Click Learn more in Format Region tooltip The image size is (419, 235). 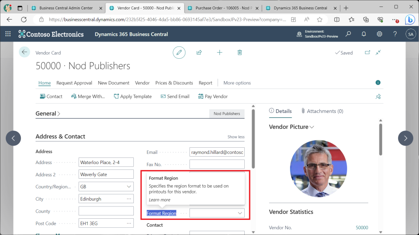tap(160, 200)
